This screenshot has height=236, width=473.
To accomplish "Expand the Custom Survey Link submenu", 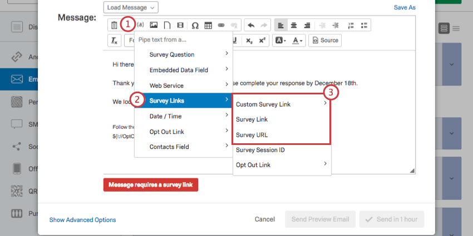I will pyautogui.click(x=282, y=104).
